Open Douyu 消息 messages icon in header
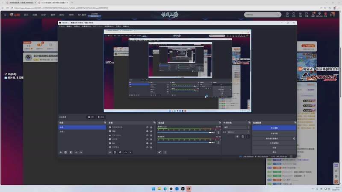Viewport: 342px width, 192px height. (x=313, y=15)
